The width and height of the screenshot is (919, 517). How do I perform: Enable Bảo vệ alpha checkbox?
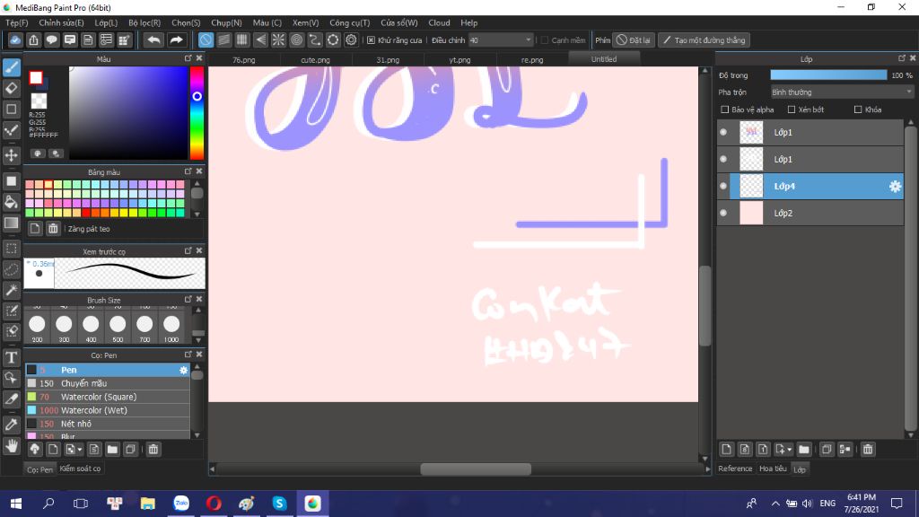[725, 110]
